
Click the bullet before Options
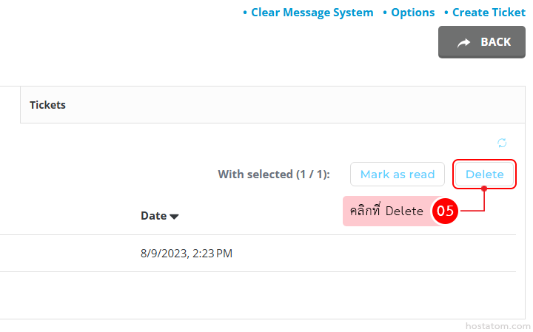pos(385,13)
